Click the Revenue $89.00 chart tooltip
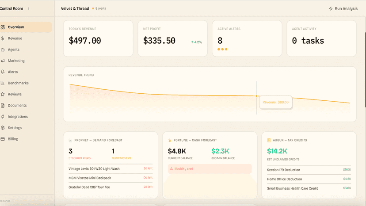Image resolution: width=366 pixels, height=206 pixels. [276, 102]
